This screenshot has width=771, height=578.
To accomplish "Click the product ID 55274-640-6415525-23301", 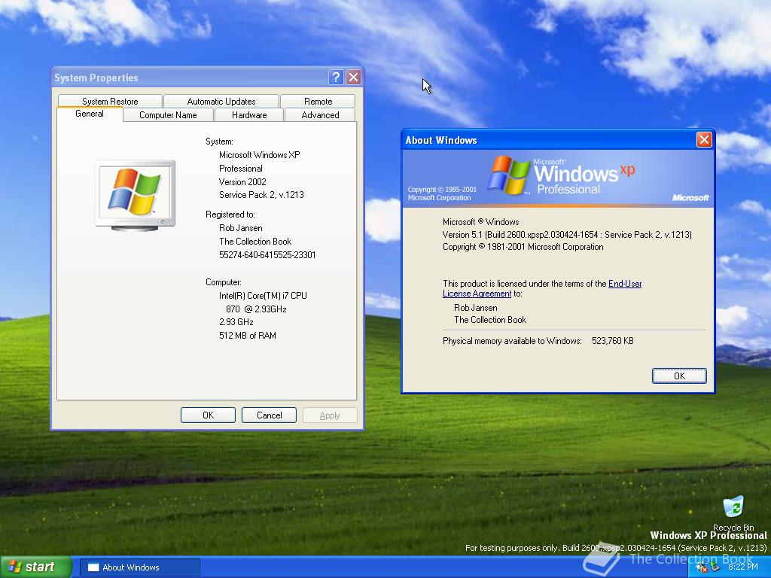I will click(x=267, y=254).
